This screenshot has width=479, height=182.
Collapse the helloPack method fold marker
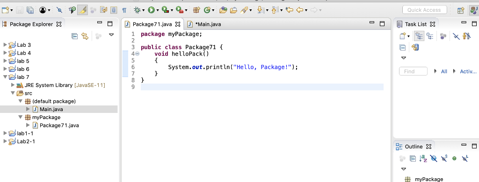137,54
